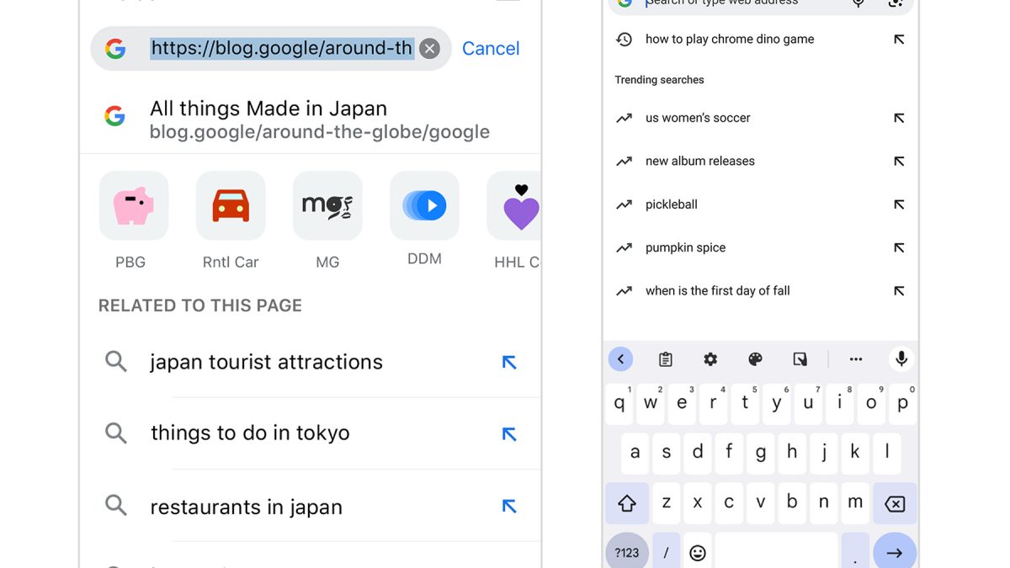This screenshot has height=568, width=1010.
Task: Tap the keyboard go arrow key
Action: pos(895,551)
